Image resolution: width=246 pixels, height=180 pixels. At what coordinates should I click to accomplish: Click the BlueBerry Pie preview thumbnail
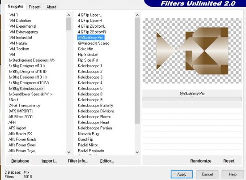(x=192, y=51)
